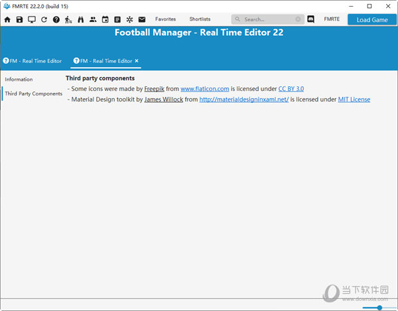Minimize the FMRTE window
398x311 pixels.
click(x=352, y=6)
